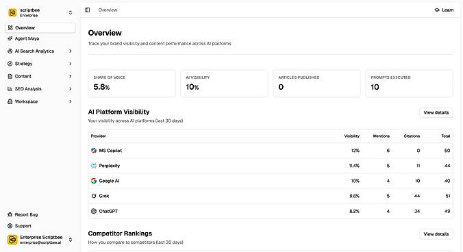Click the scriptbee logo icon at top

(12, 12)
